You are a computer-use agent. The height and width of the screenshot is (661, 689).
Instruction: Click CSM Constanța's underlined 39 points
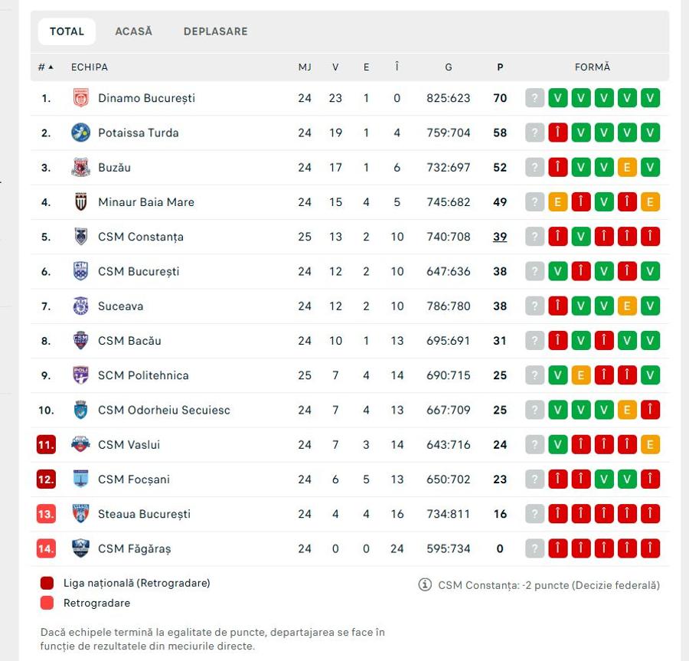pos(500,237)
